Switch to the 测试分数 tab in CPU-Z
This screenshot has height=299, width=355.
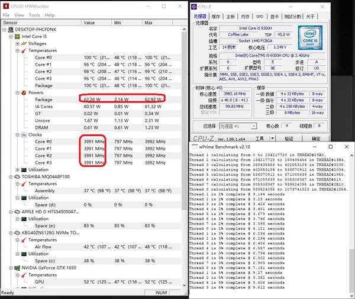[292, 17]
